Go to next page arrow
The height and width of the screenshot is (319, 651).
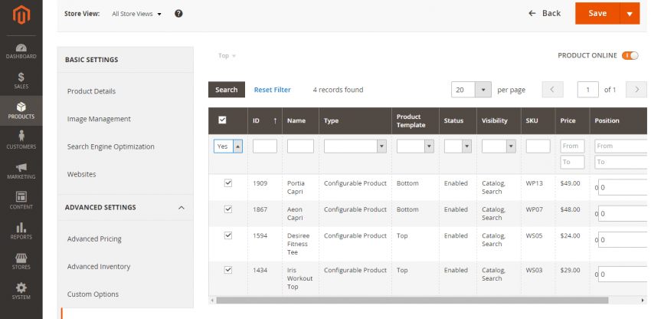636,90
